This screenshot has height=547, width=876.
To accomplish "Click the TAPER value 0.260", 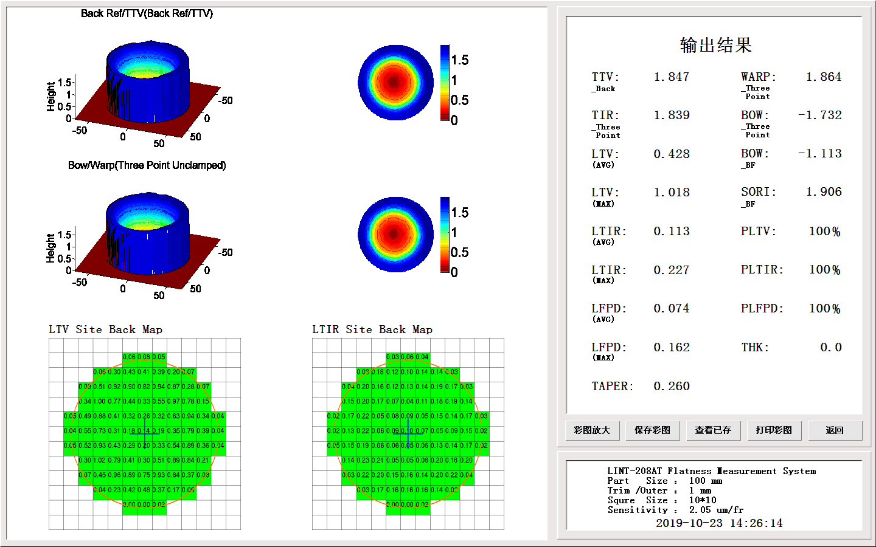I will pyautogui.click(x=671, y=387).
